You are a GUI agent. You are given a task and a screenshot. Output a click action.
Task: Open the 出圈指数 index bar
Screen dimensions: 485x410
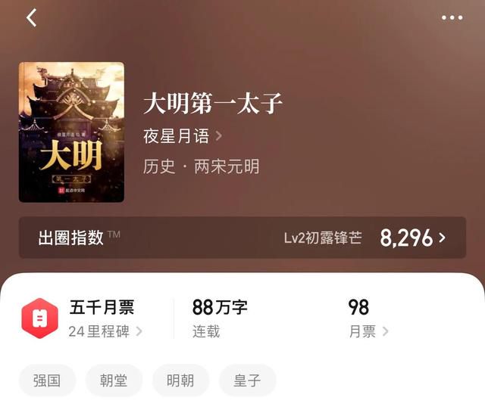[x=242, y=238]
